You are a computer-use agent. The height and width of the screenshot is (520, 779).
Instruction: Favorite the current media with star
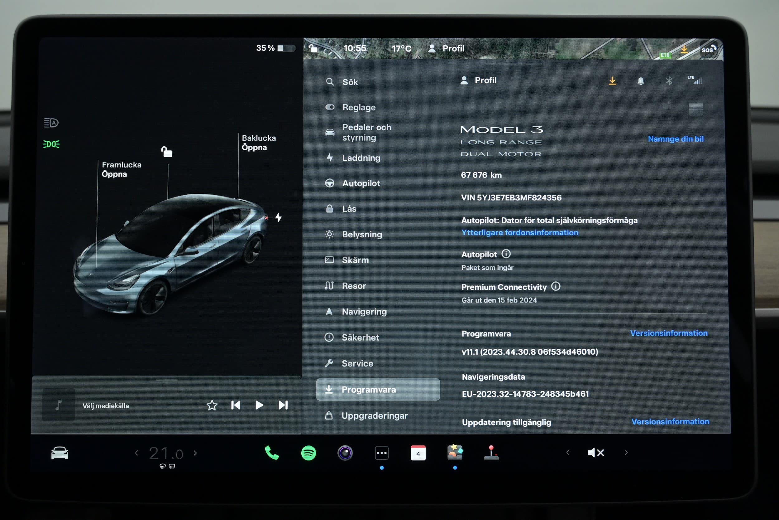(x=212, y=405)
